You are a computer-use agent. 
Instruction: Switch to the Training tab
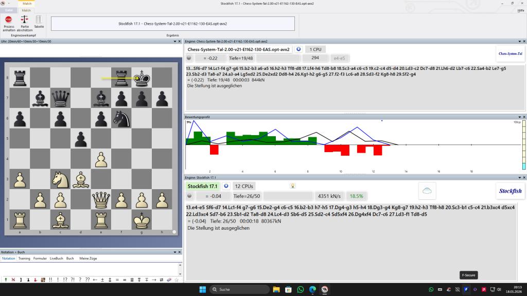(x=24, y=258)
